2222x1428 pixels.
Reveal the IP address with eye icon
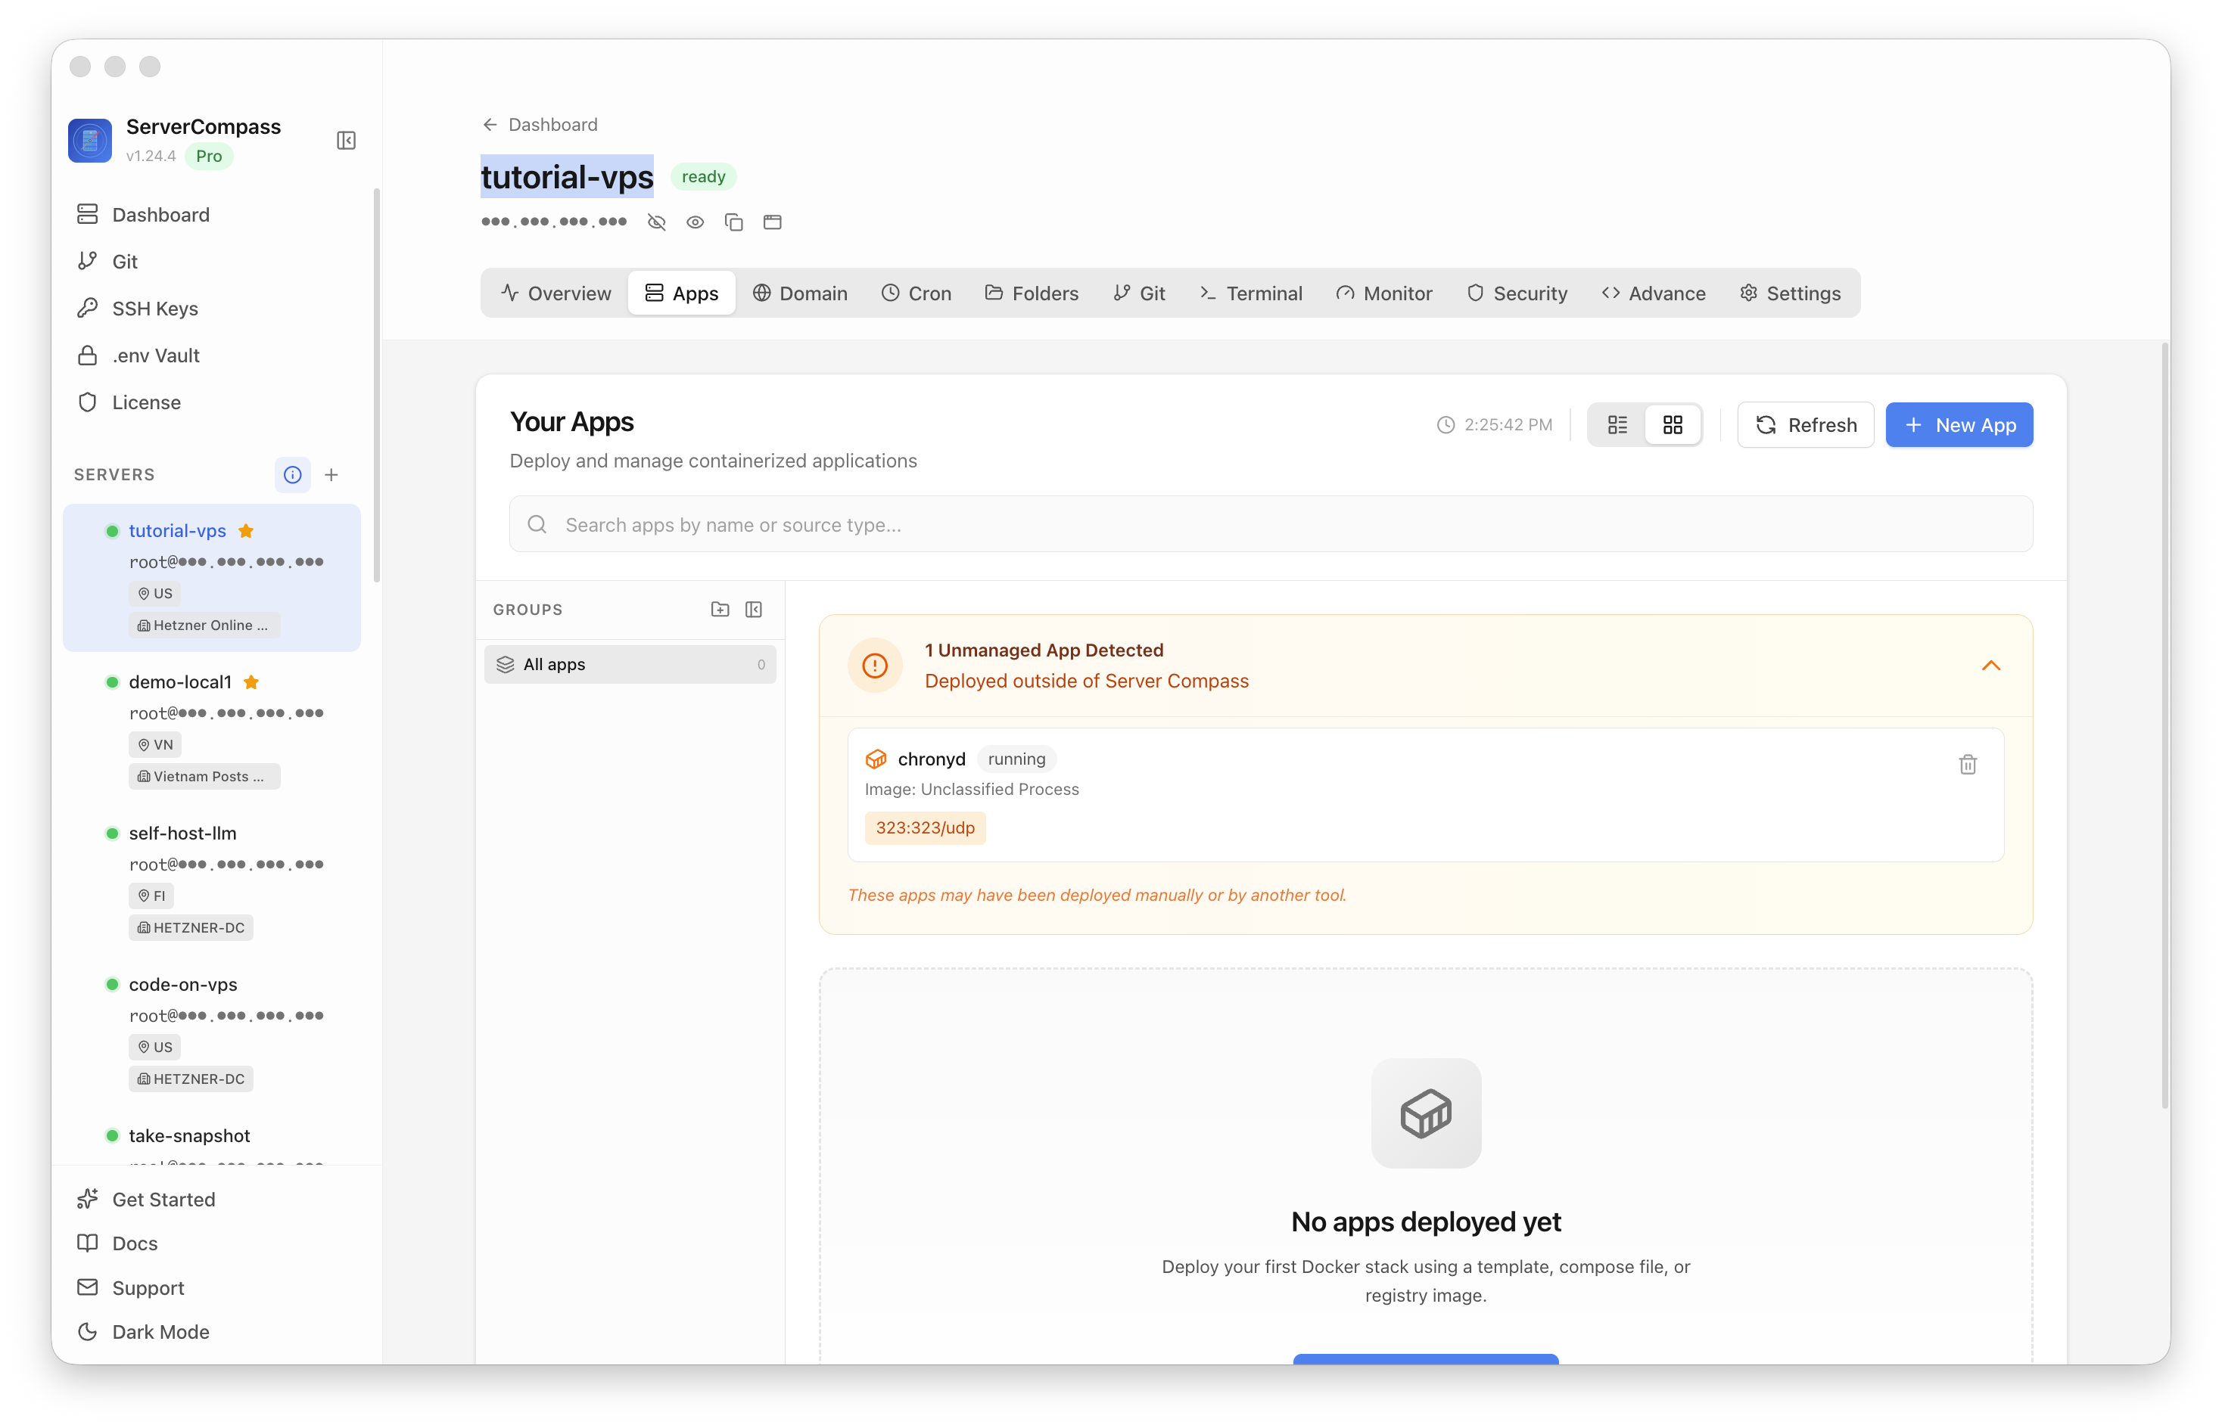tap(695, 222)
